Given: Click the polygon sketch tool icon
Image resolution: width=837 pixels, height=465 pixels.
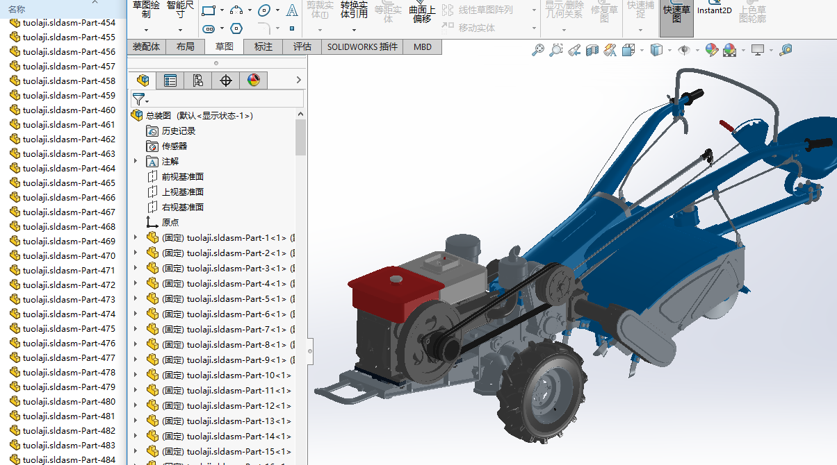Looking at the screenshot, I should click(236, 28).
